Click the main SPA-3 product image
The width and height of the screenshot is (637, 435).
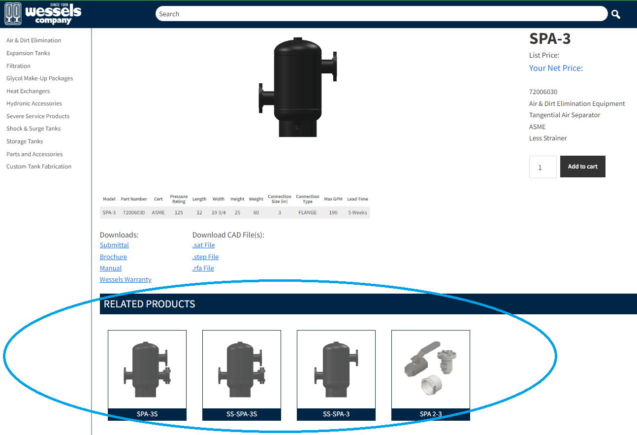coord(299,87)
